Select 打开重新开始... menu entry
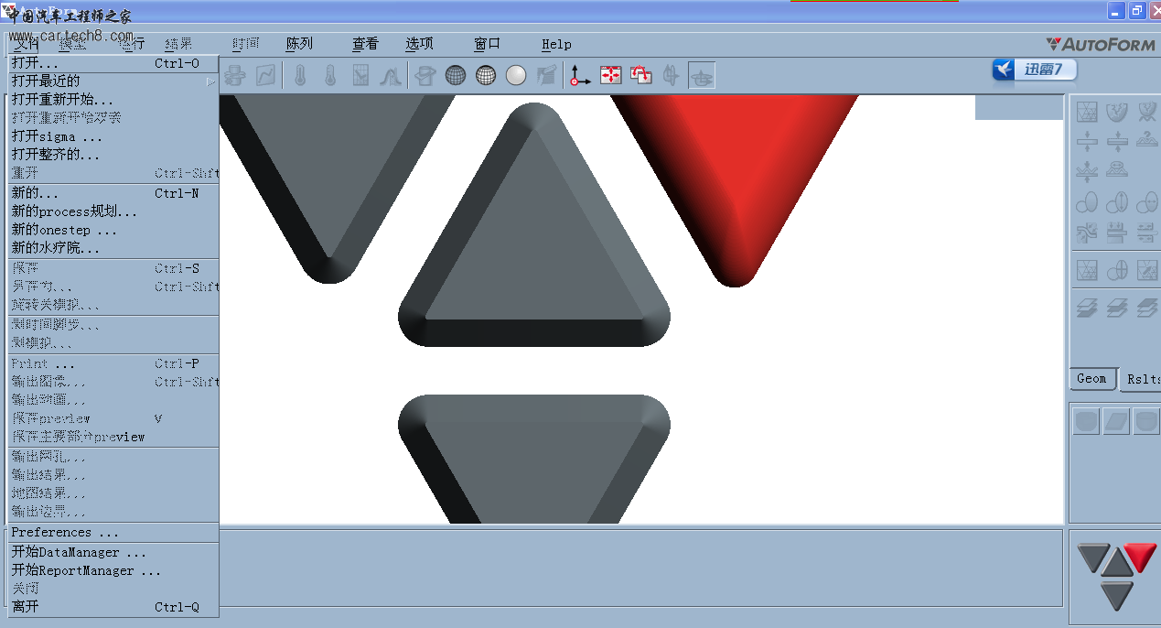Viewport: 1161px width, 628px height. 113,100
